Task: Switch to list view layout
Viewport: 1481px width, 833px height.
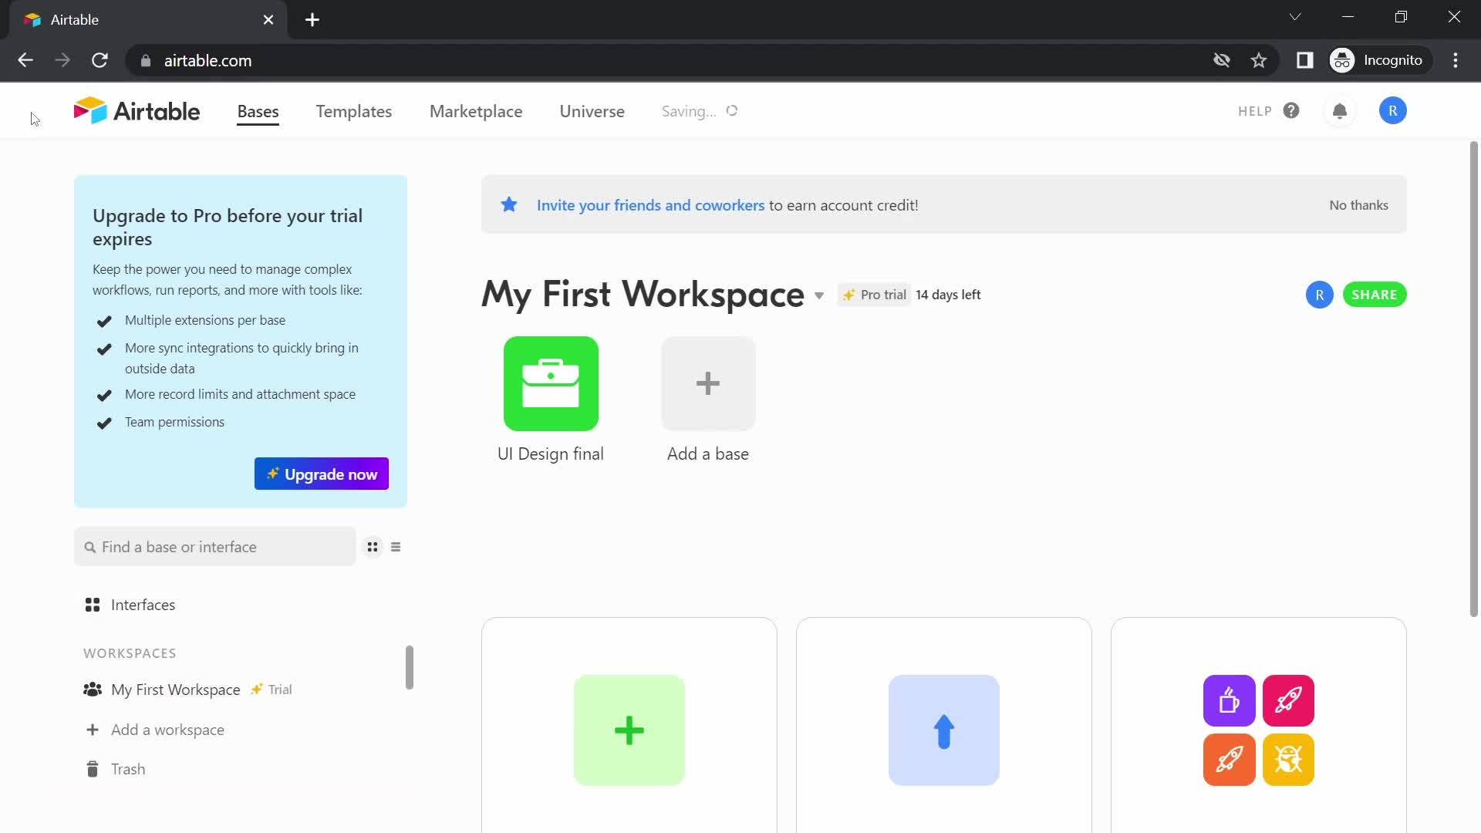Action: pos(396,547)
